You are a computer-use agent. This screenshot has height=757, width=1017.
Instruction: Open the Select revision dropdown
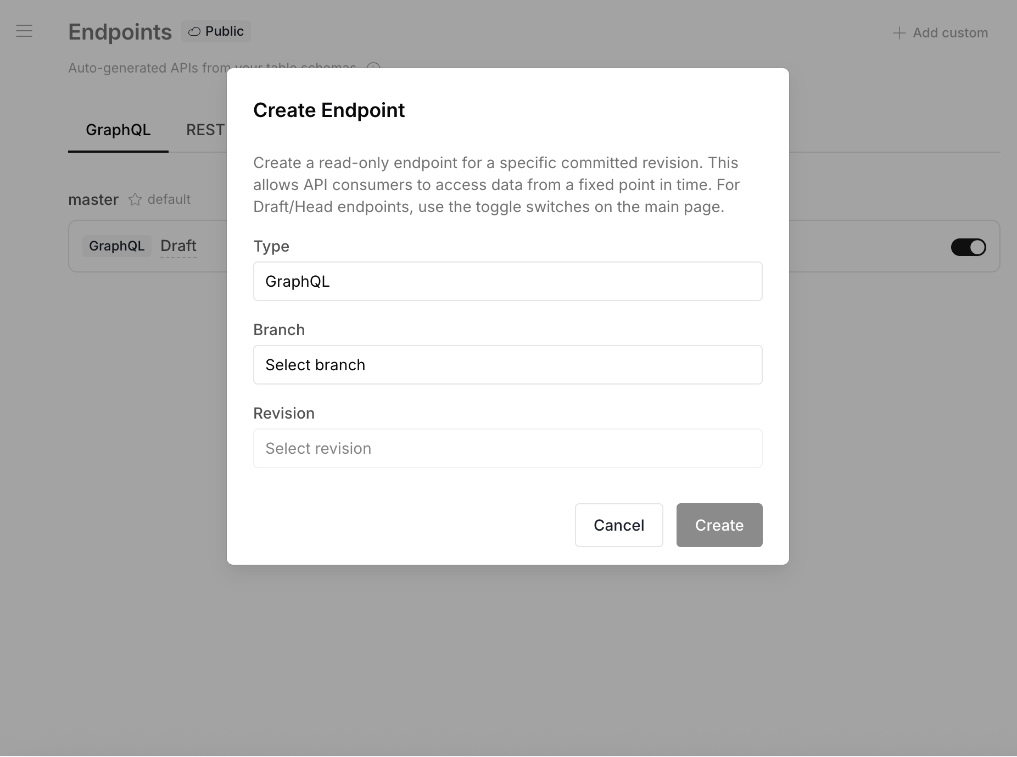click(507, 448)
